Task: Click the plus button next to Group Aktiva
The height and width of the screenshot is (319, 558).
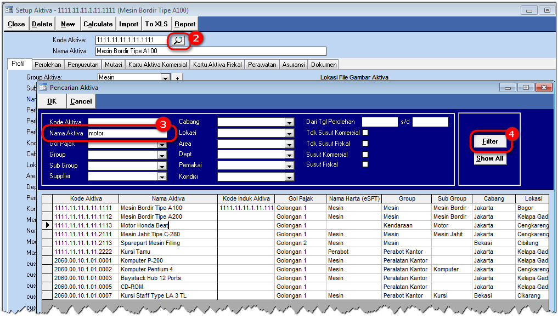Action: [x=177, y=78]
